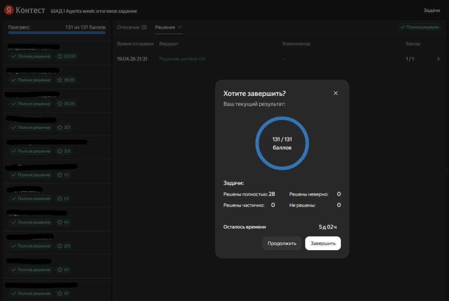
Task: Click the Осталось времени label
Action: click(x=244, y=227)
